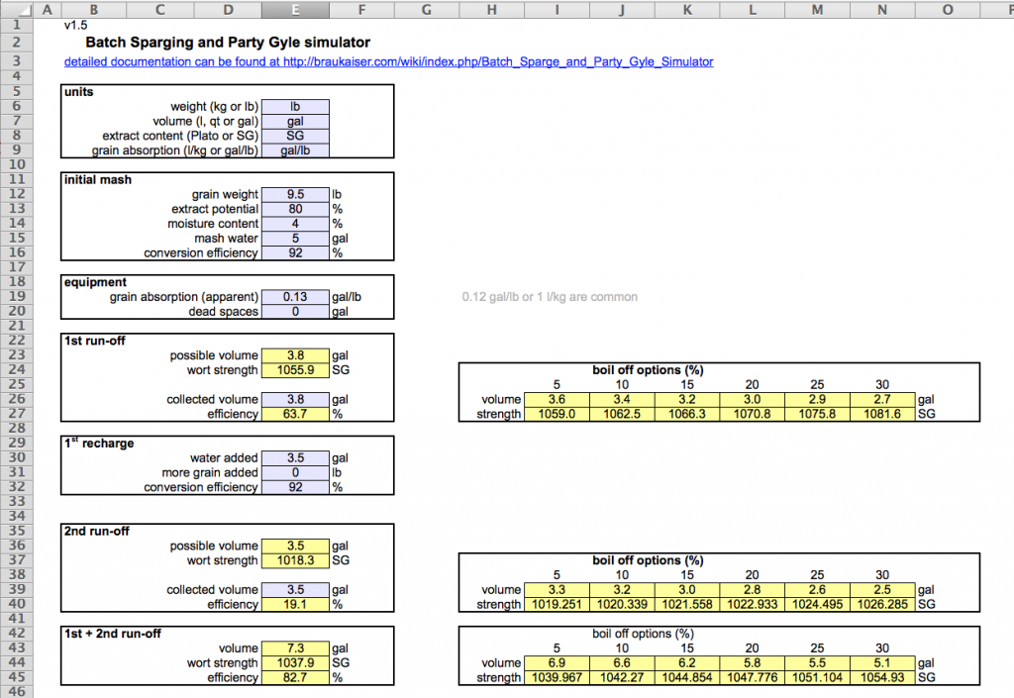
Task: Select combined run-off volume 7.3
Action: [x=295, y=648]
